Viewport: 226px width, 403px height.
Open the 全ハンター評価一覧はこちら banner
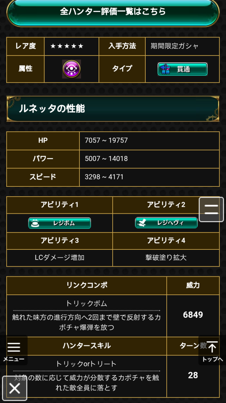click(113, 12)
